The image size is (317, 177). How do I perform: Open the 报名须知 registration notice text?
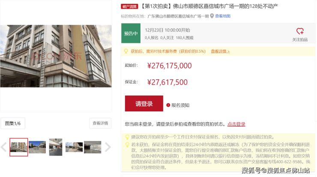180,105
